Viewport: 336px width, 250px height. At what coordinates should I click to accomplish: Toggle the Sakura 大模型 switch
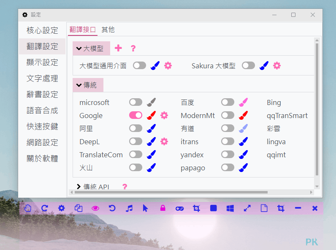tap(248, 65)
